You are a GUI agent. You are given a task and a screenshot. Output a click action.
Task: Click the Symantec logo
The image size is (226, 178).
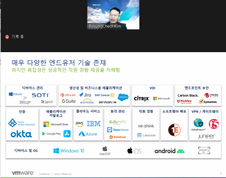tap(208, 101)
